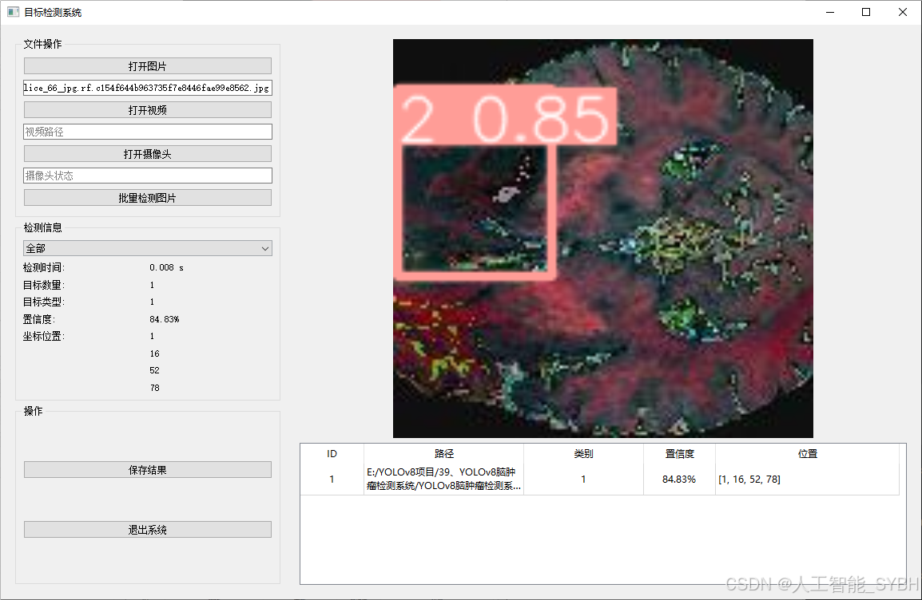
Task: Select the ID cell of row 1
Action: click(x=332, y=479)
